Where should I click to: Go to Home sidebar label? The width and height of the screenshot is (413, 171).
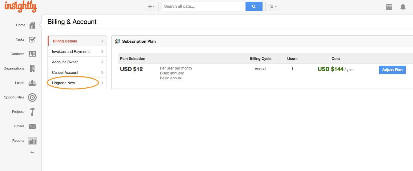[21, 25]
